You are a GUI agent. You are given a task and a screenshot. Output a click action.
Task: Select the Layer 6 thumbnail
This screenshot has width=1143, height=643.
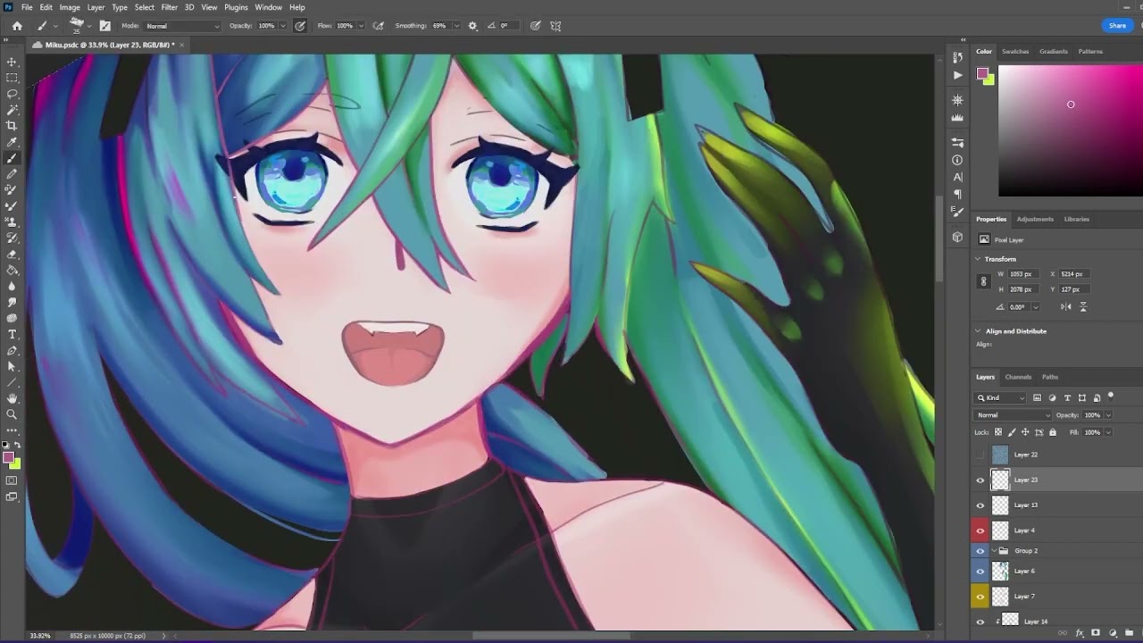[1000, 572]
